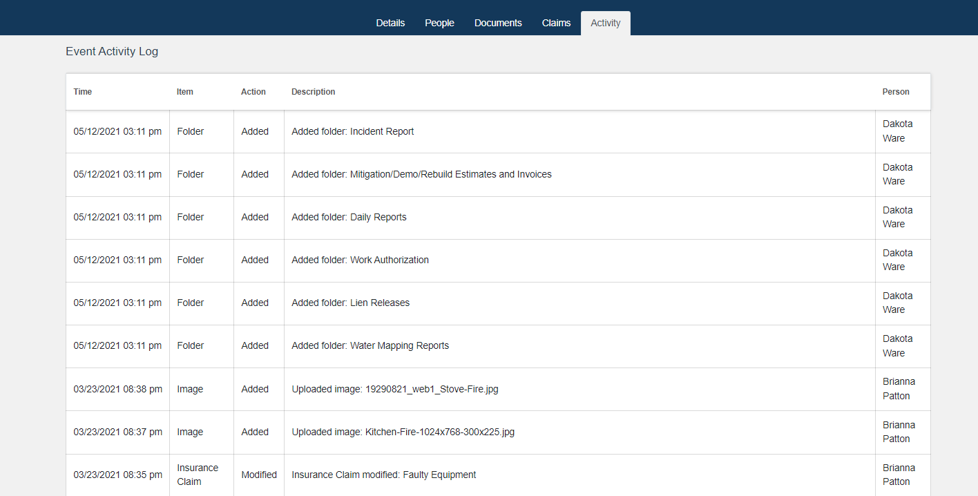
Task: Click 'Added' action in Lien Releases row
Action: pos(255,303)
